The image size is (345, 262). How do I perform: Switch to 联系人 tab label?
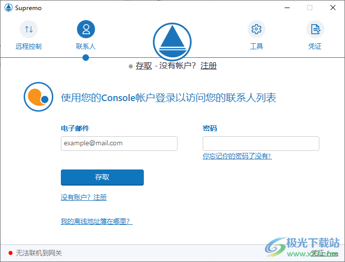coord(86,46)
